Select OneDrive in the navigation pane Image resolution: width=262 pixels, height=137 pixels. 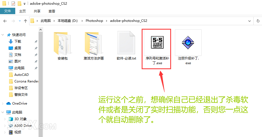coord(20,104)
